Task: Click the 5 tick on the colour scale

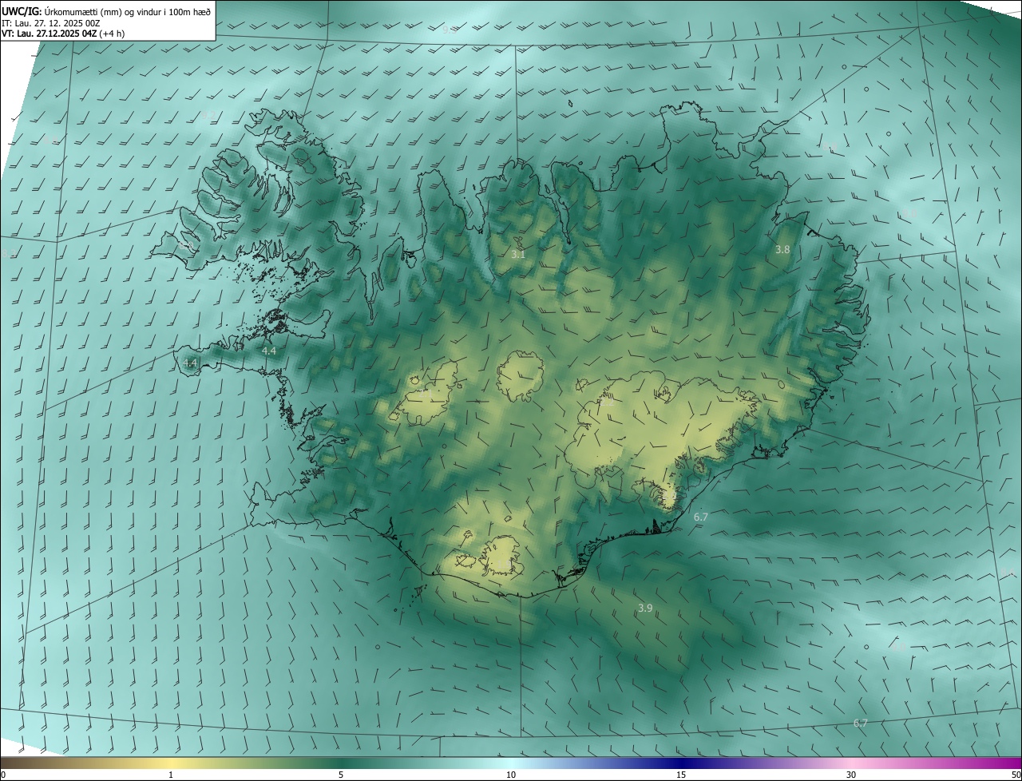Action: (341, 775)
